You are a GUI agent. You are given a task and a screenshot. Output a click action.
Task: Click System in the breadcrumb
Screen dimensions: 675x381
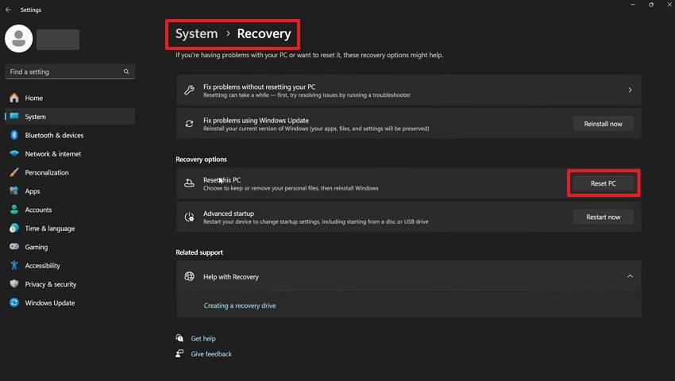tap(196, 33)
